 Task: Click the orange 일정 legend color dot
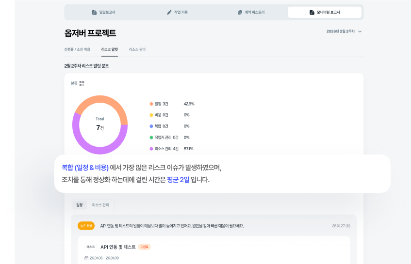click(x=151, y=104)
